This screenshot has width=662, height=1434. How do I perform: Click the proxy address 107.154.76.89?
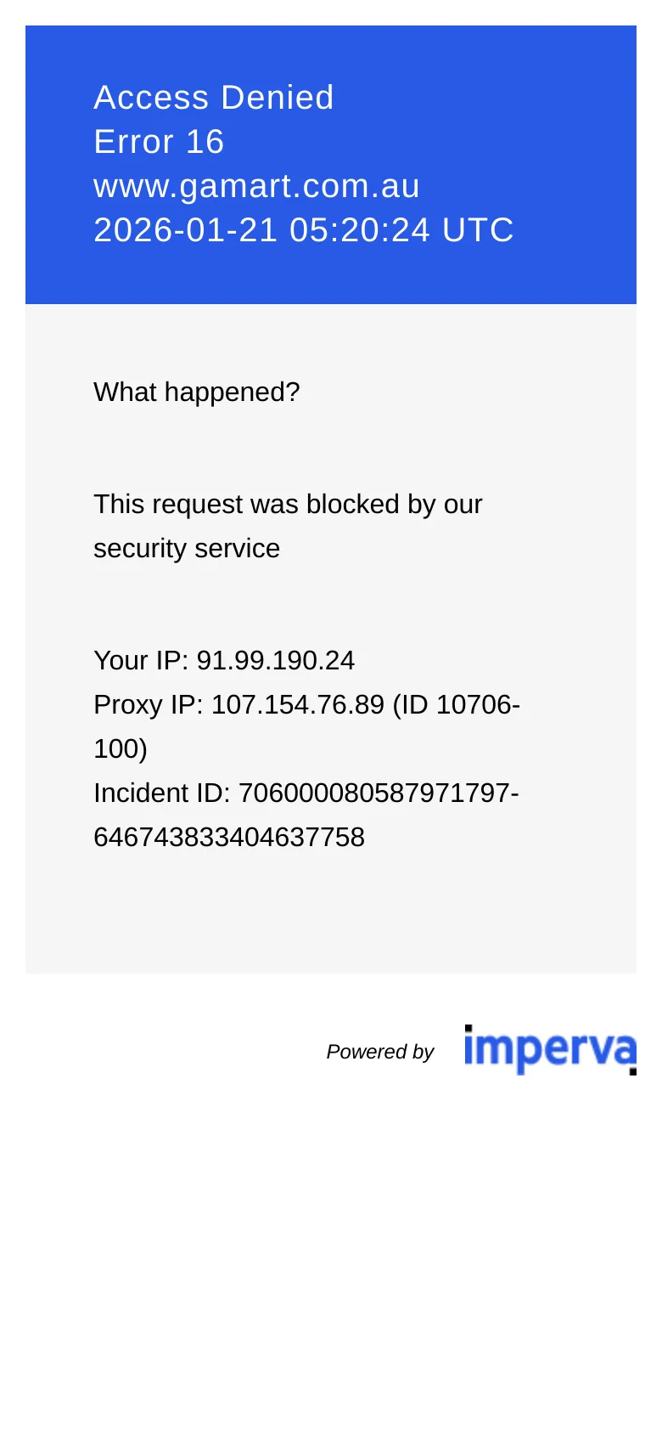pos(298,704)
